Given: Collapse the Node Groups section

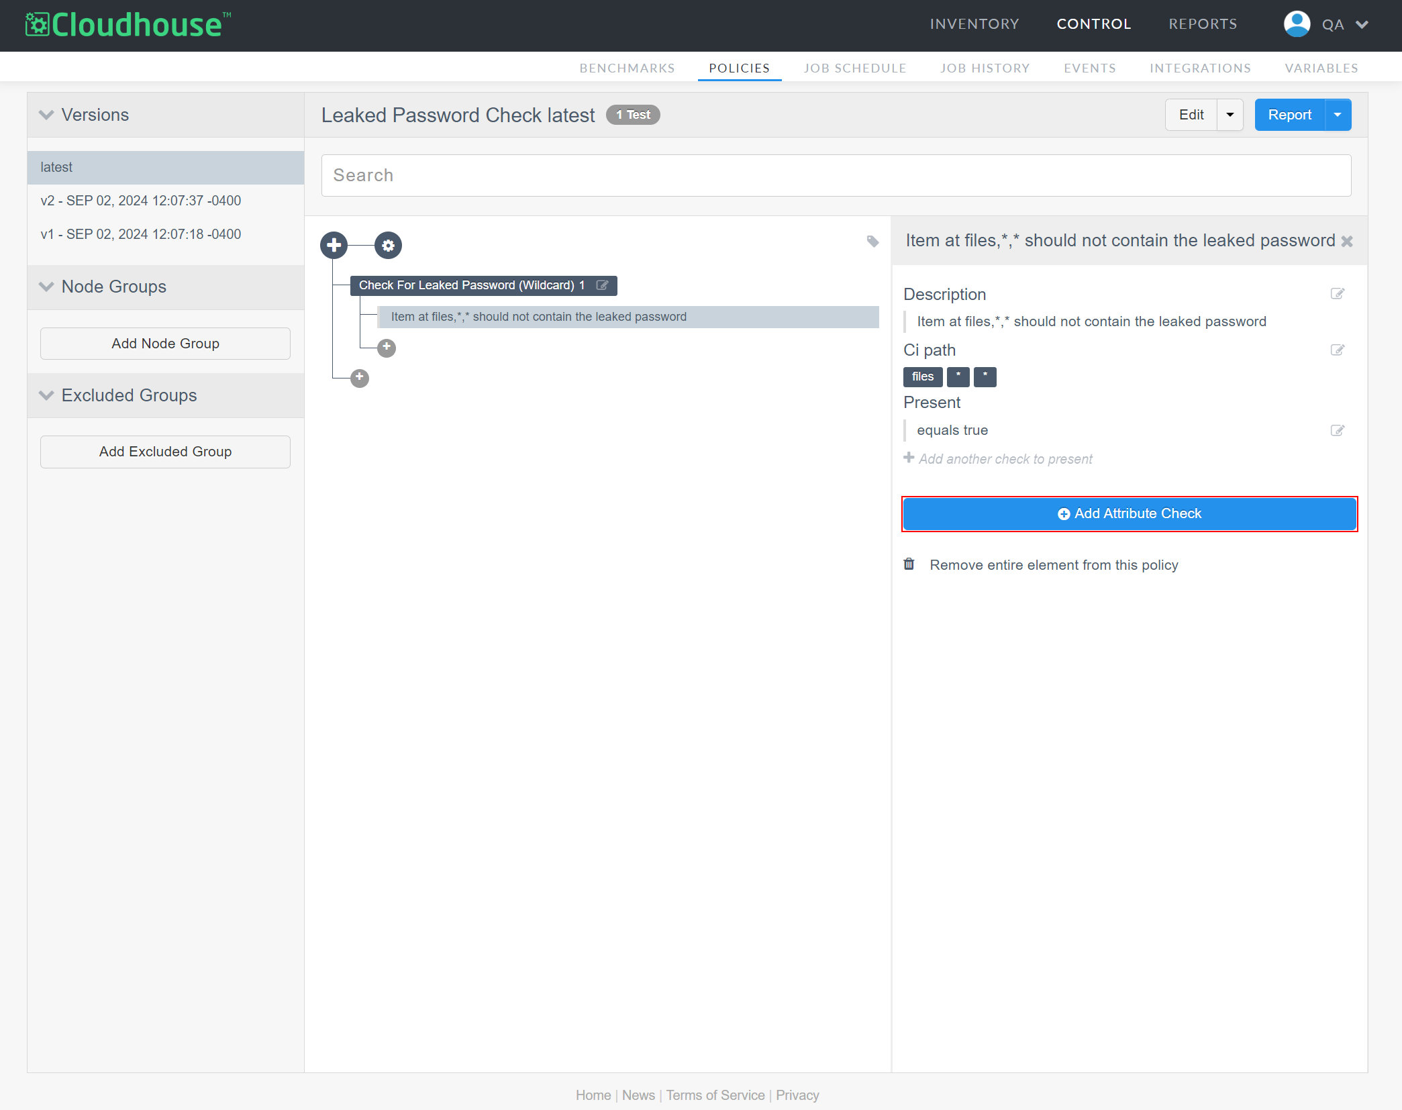Looking at the screenshot, I should (x=46, y=287).
